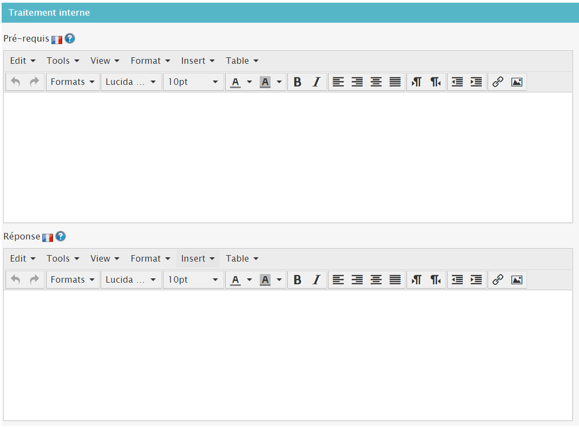Open text color picker arrow in Pré-requis editor
579x427 pixels.
coord(249,82)
